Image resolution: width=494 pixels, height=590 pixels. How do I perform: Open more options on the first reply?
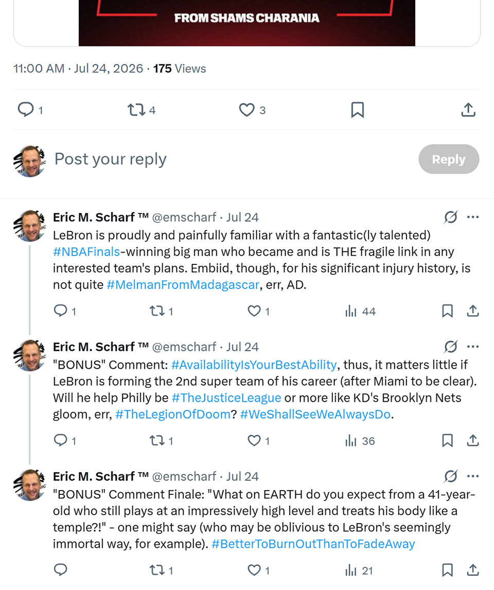(472, 217)
